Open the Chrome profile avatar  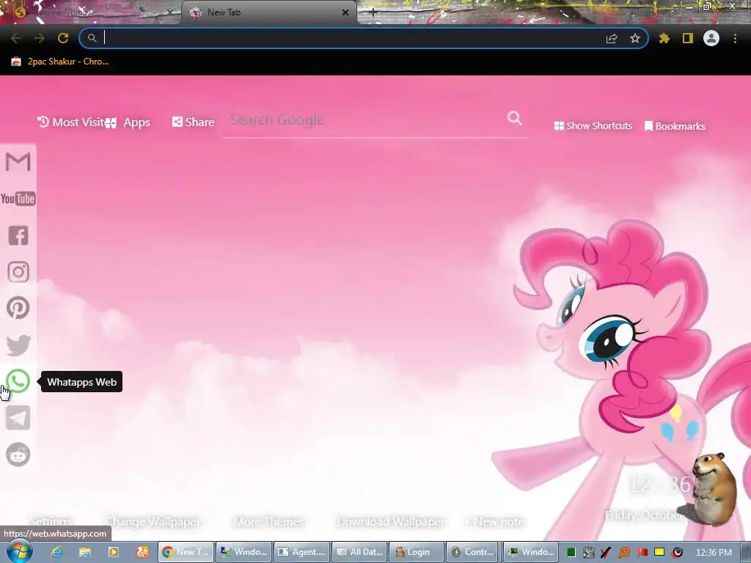(711, 38)
